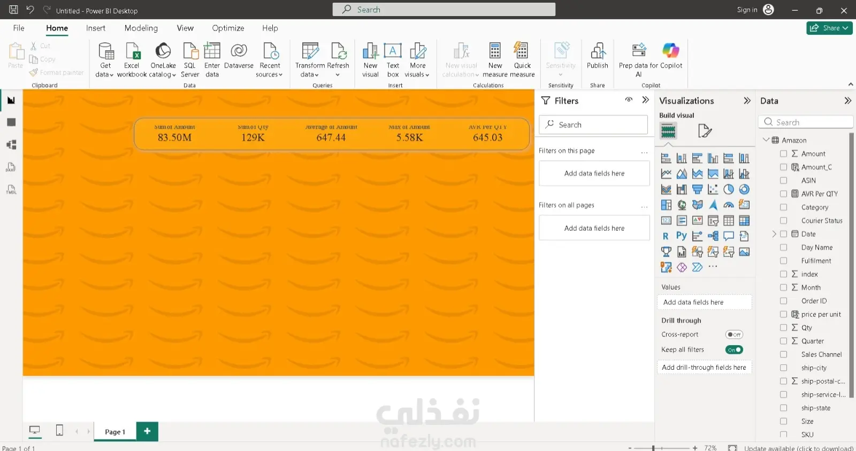Screen dimensions: 856x451
Task: Click the update available notification
Action: (x=798, y=448)
